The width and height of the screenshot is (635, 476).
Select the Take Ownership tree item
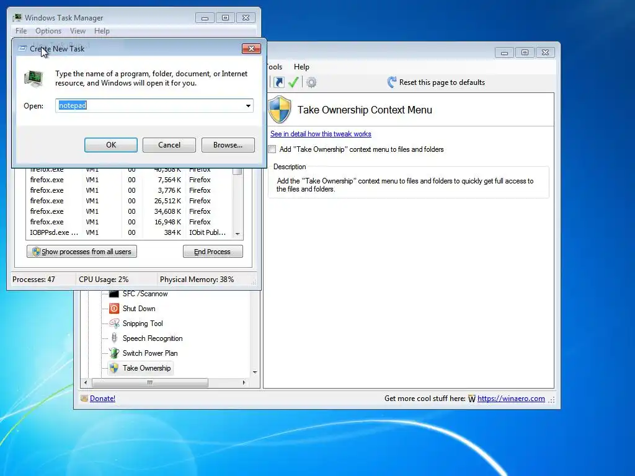[x=146, y=368]
